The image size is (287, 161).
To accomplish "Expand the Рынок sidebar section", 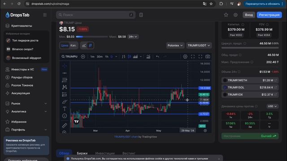I will point(26,103).
